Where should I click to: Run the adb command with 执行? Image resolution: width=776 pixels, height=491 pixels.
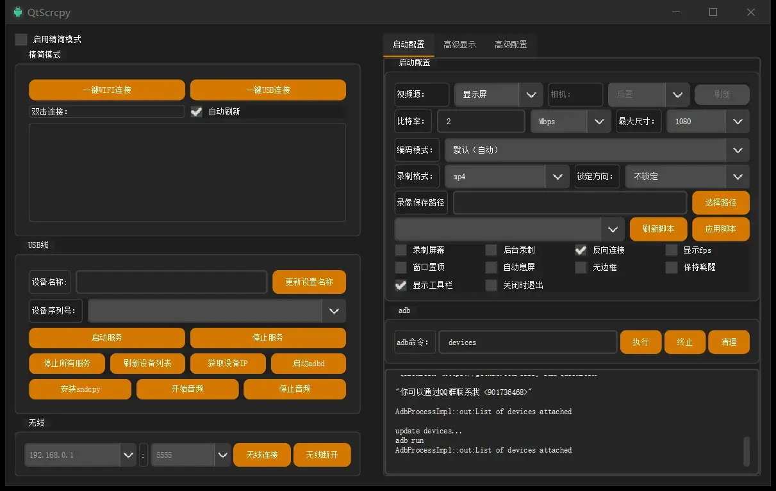(x=640, y=342)
